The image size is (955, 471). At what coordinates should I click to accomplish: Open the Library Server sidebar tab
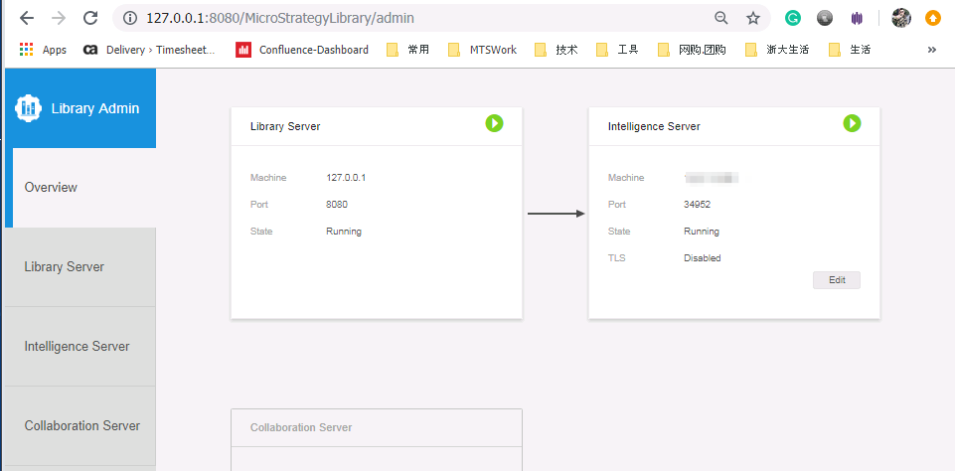(80, 267)
